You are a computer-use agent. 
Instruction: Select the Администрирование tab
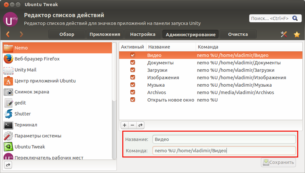(x=190, y=34)
